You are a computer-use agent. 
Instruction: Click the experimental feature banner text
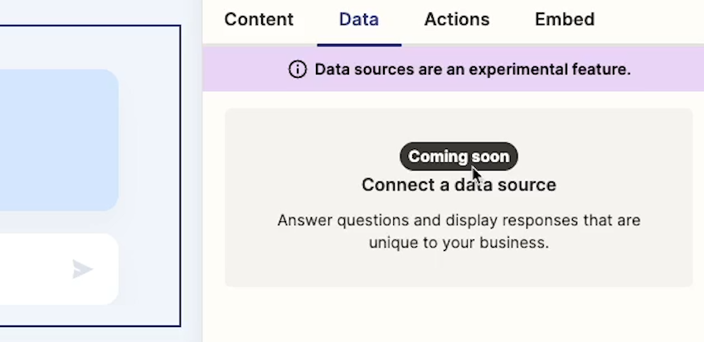pyautogui.click(x=473, y=70)
